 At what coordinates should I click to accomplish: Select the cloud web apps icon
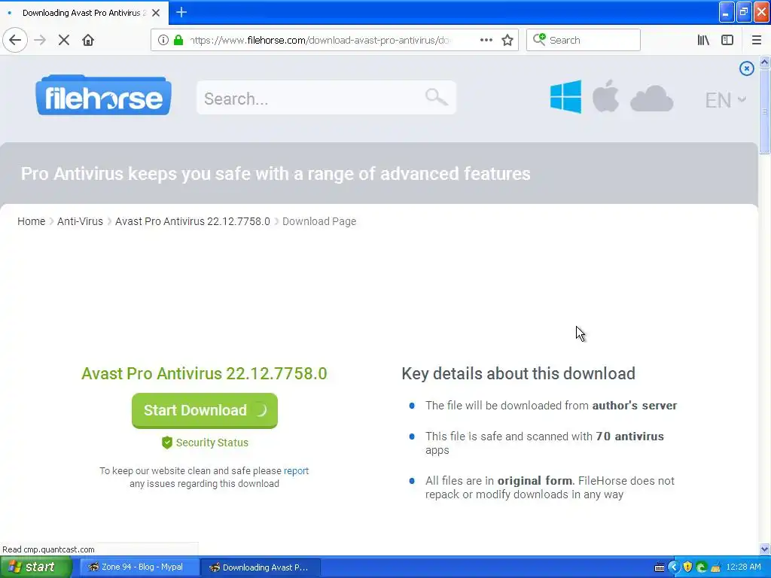click(651, 99)
